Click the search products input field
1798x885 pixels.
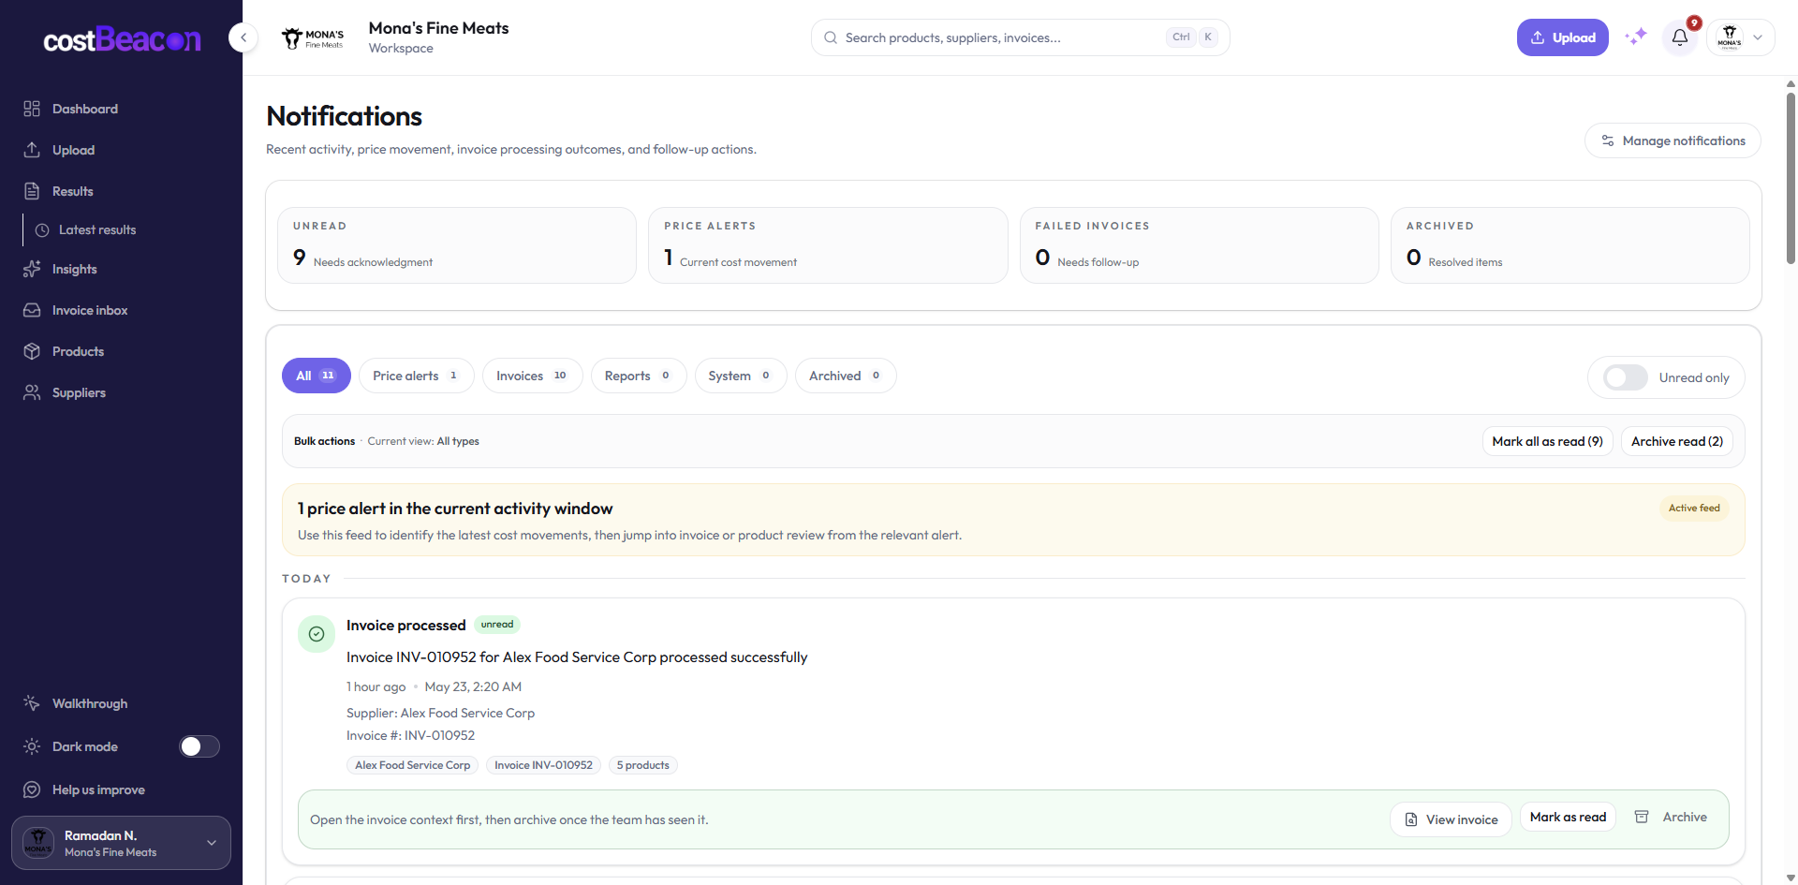[x=1021, y=37]
